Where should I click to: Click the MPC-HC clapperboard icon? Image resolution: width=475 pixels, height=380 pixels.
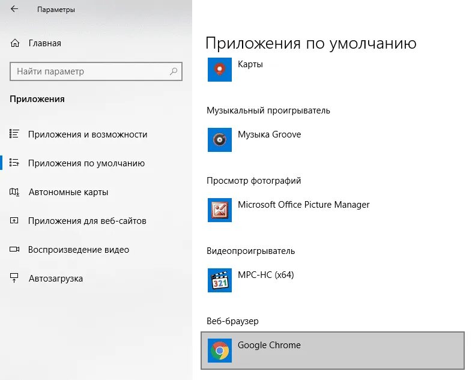220,280
